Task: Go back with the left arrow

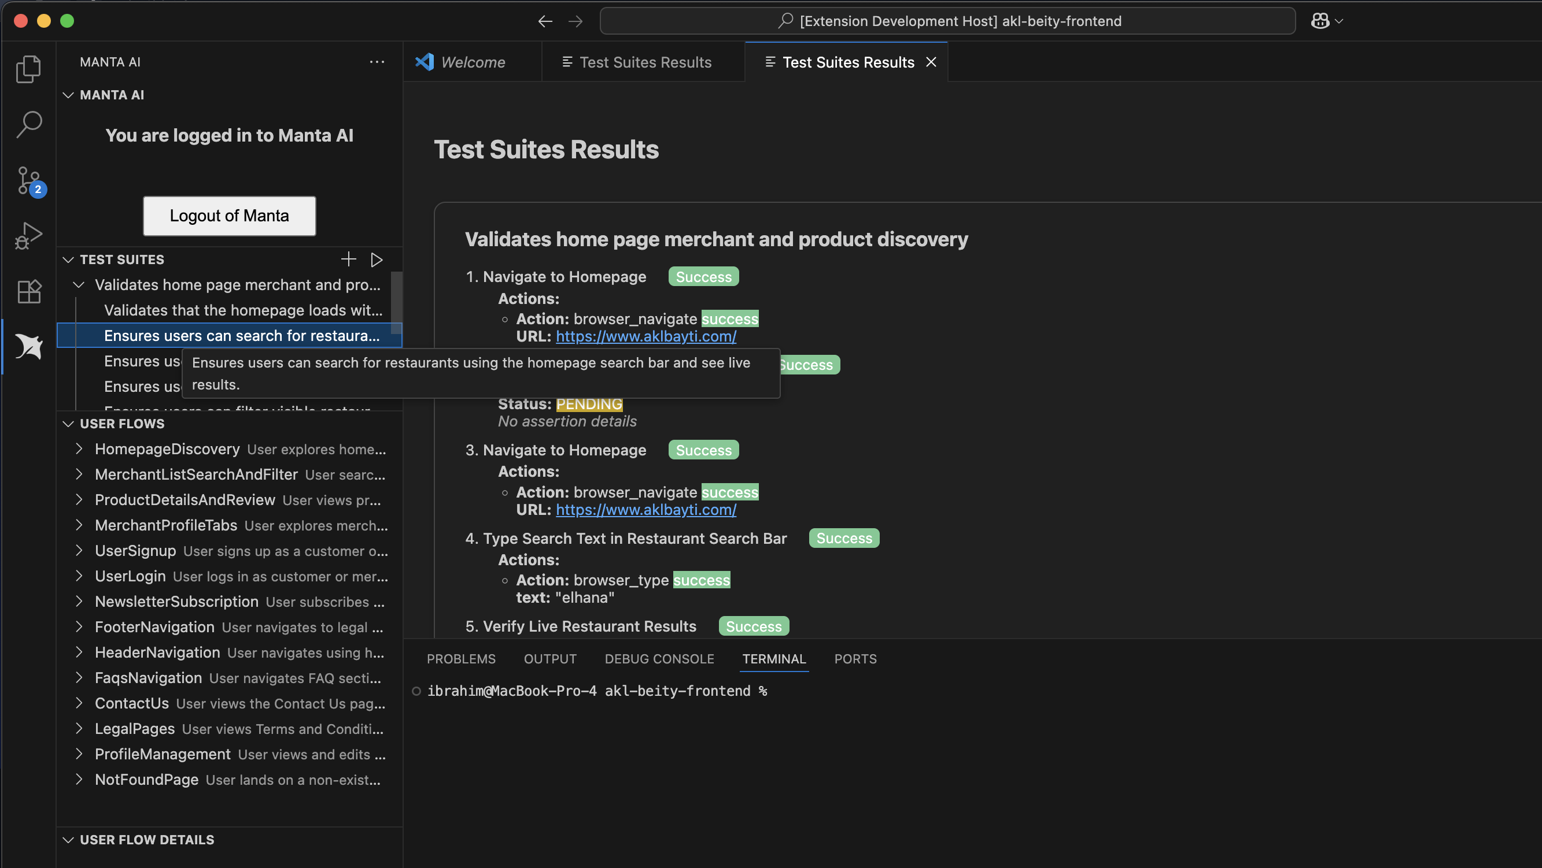Action: click(545, 21)
